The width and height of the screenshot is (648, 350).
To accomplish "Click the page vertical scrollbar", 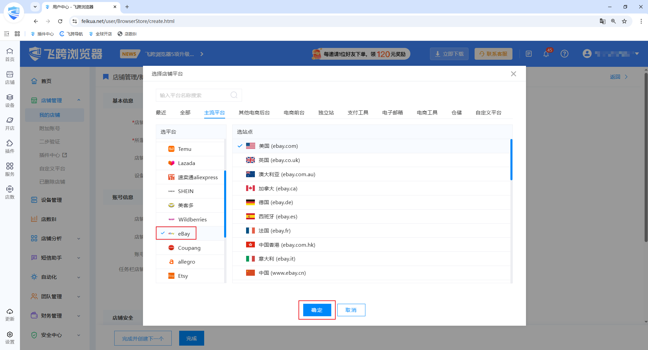I will 646,157.
